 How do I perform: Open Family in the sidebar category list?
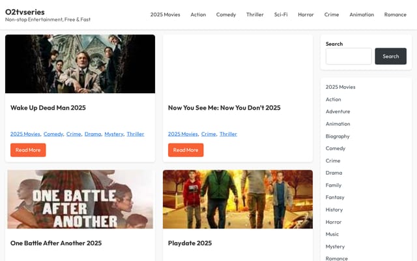tap(334, 185)
